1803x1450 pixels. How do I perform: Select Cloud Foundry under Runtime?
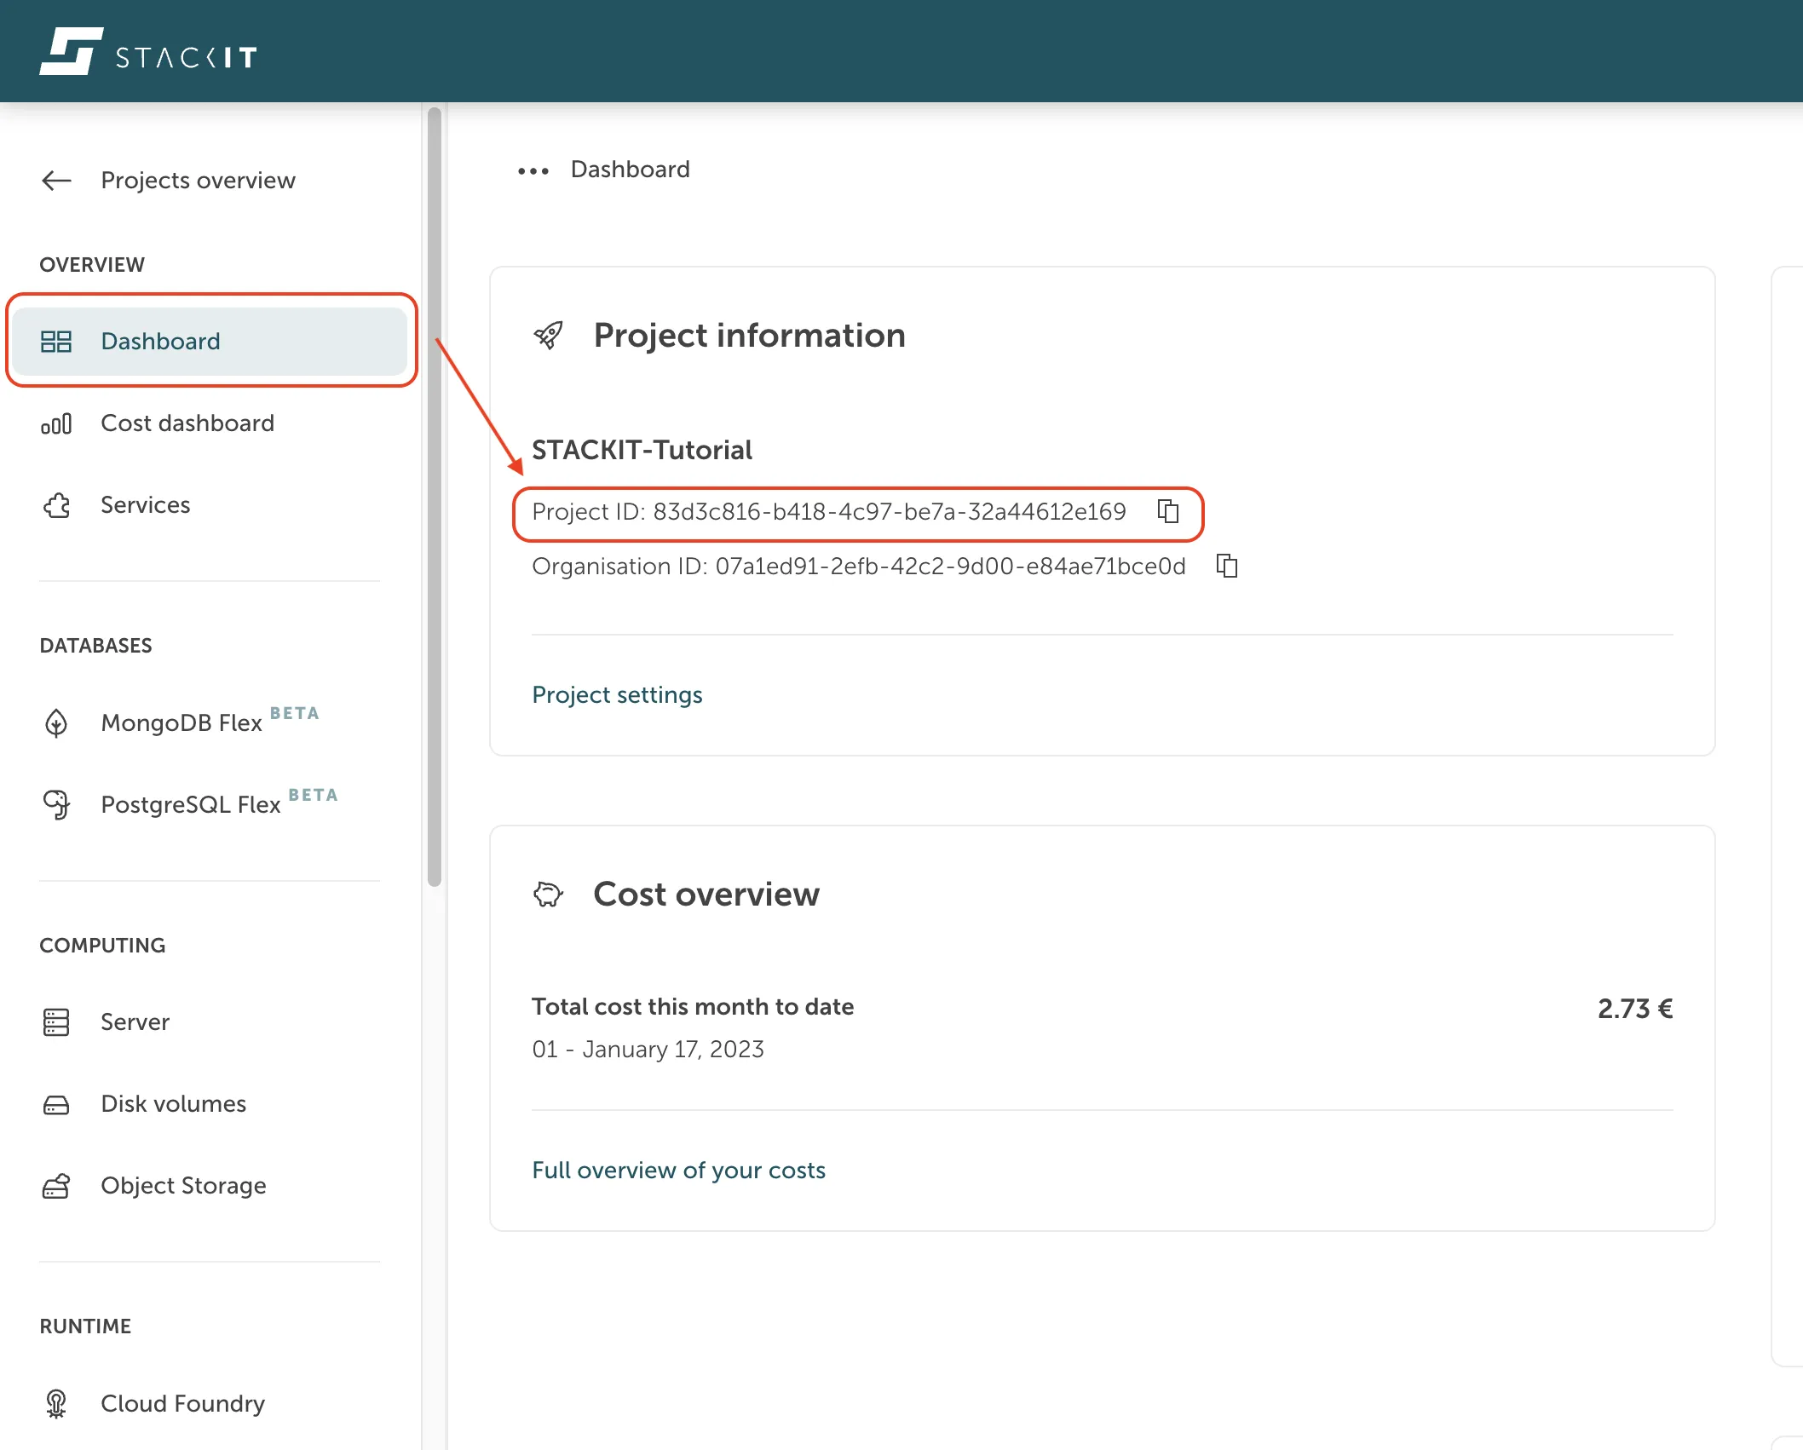(x=182, y=1403)
